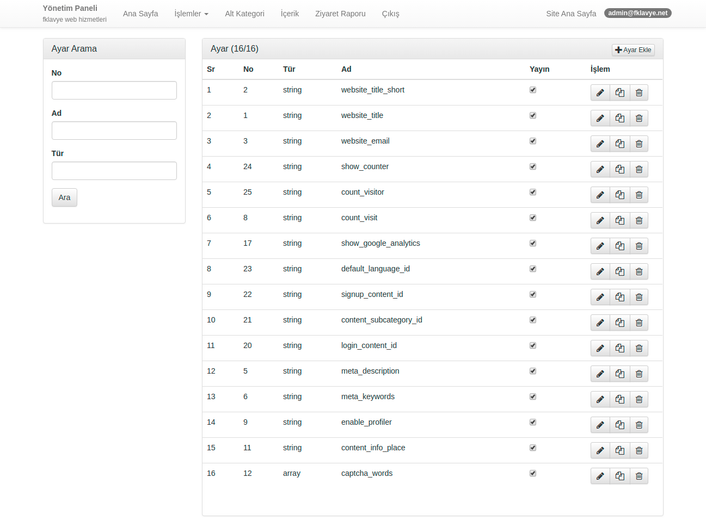Copy the show_google_analytics setting
The height and width of the screenshot is (527, 706).
pos(619,246)
